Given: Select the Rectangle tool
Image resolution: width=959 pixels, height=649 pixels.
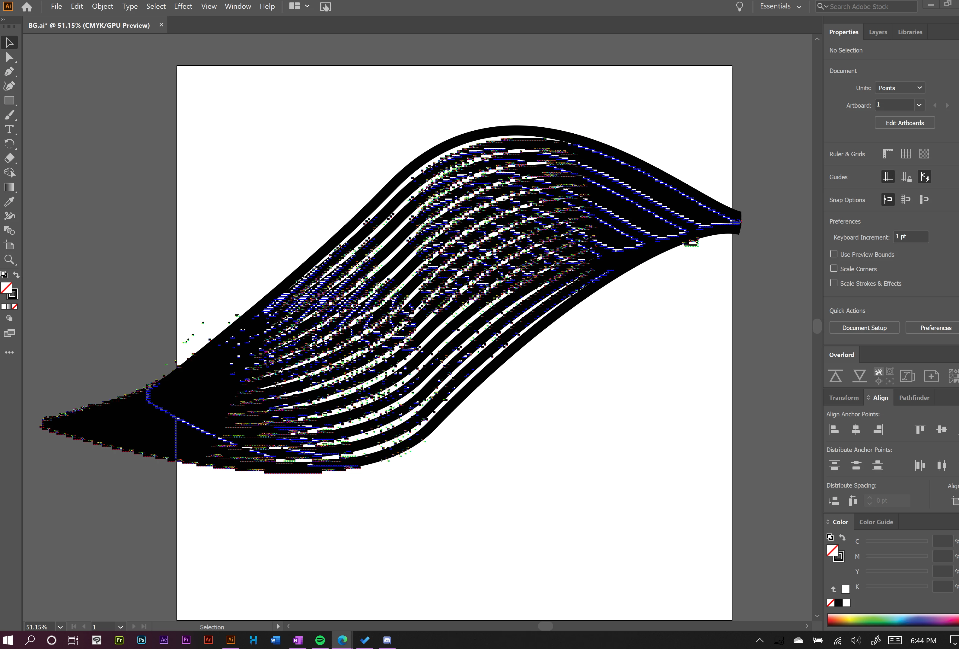Looking at the screenshot, I should [x=9, y=100].
